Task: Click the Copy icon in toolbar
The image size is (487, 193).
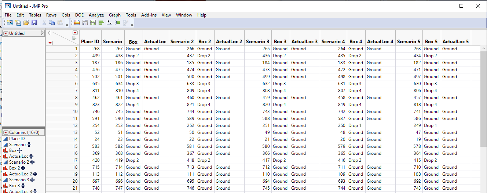Action: (x=52, y=23)
